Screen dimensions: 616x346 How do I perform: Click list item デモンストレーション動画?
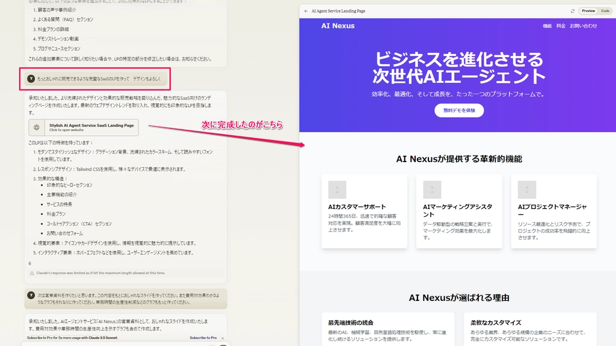pos(58,39)
